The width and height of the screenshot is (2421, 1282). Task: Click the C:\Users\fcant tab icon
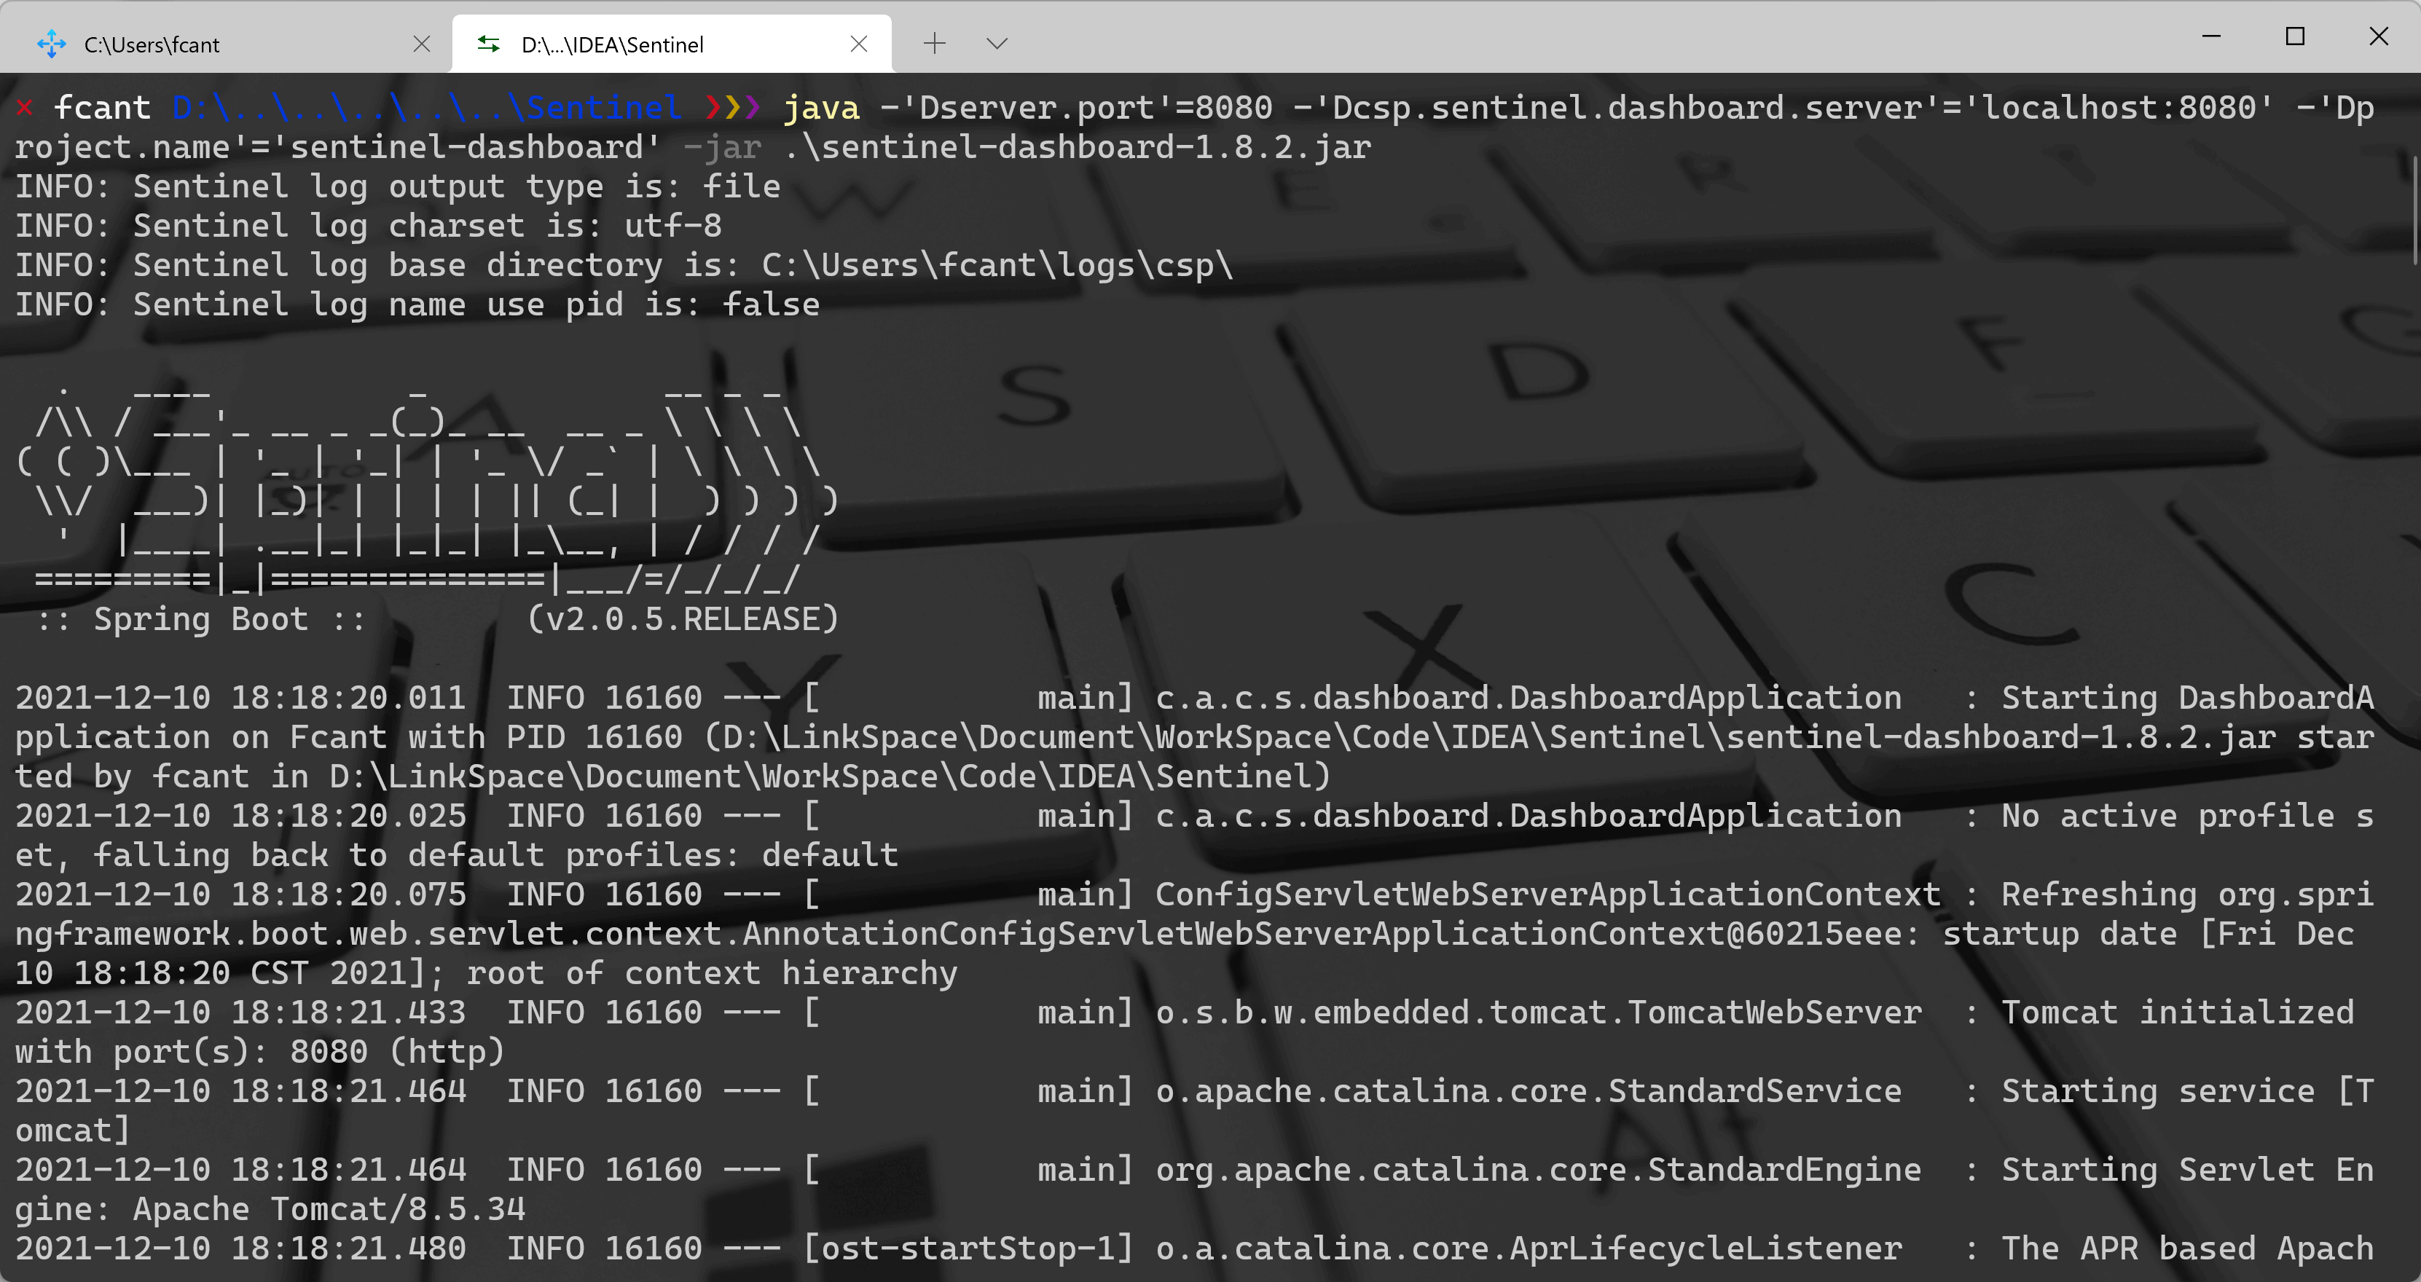point(51,44)
